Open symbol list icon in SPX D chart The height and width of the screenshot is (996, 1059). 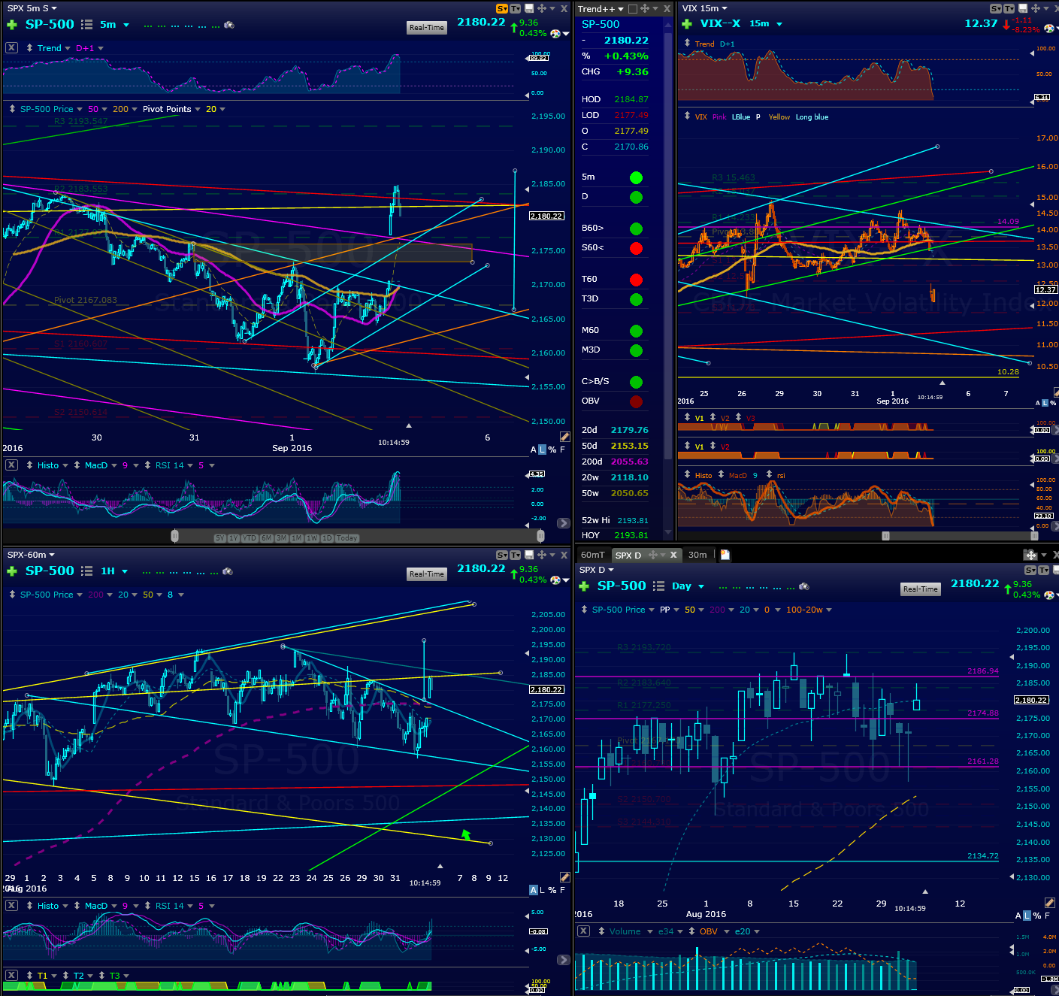click(x=659, y=586)
